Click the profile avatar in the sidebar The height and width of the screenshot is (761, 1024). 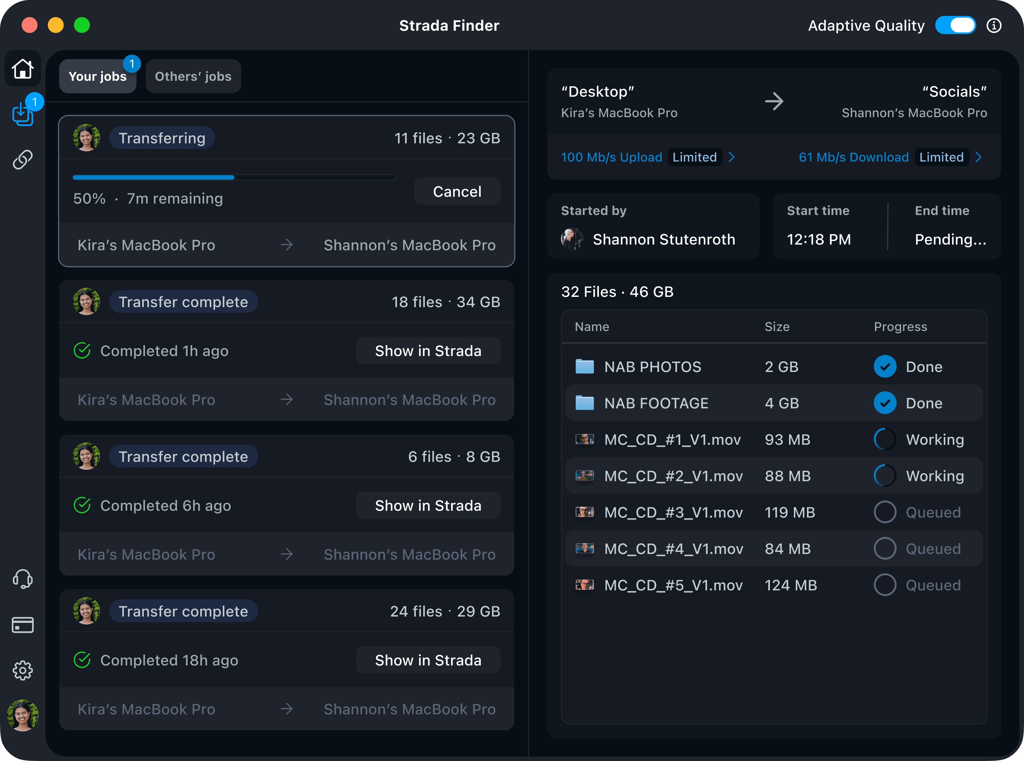point(22,715)
